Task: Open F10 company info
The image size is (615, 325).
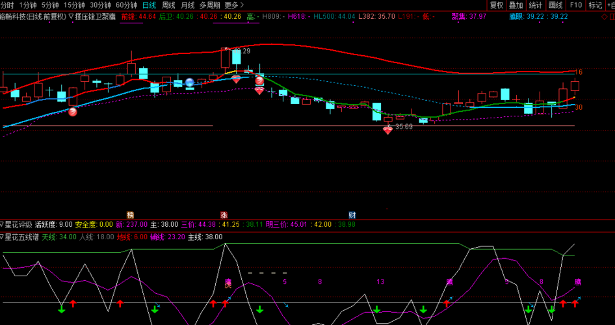Action: 576,5
